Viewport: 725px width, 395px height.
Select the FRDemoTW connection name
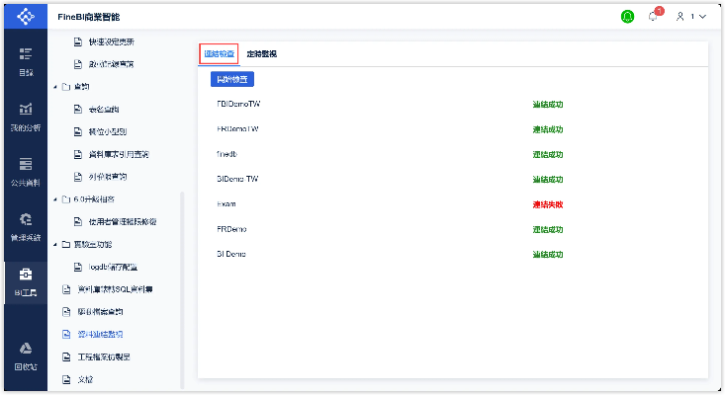pos(237,129)
